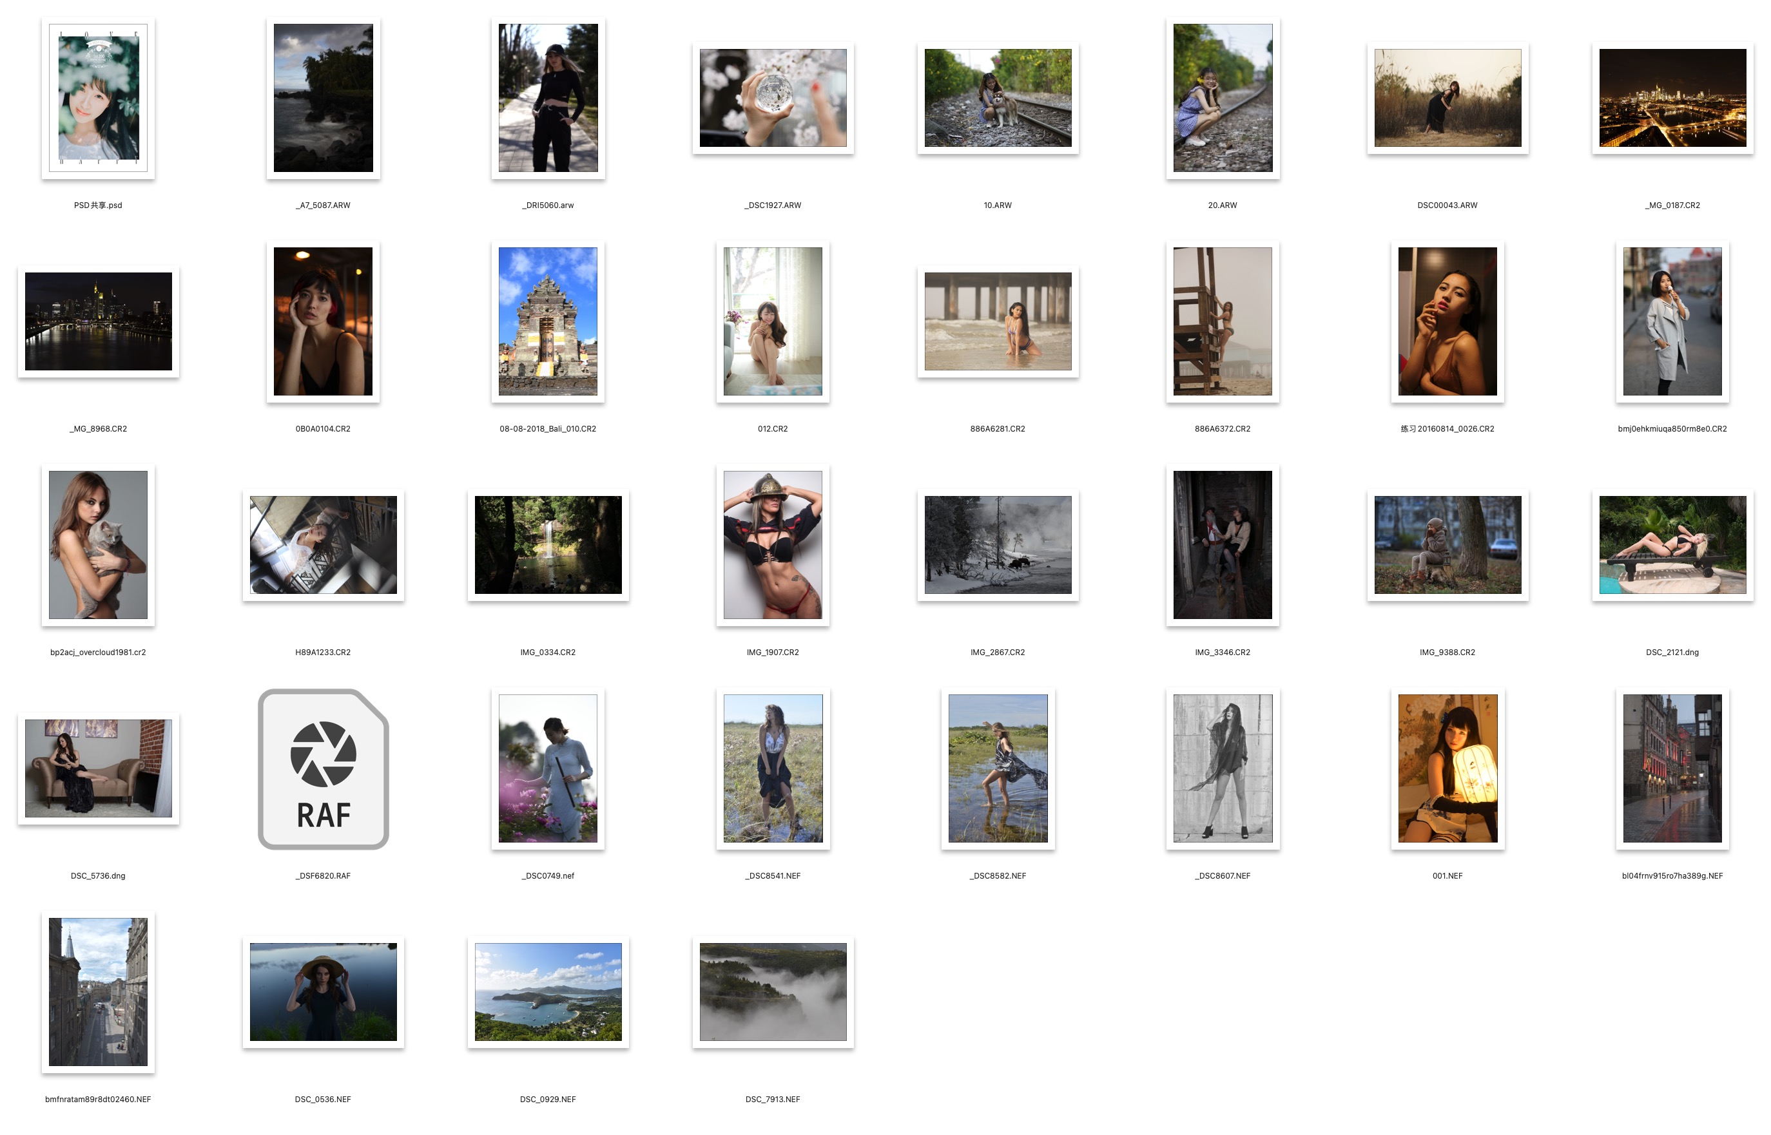Viewport: 1771px width, 1135px height.
Task: Select the _MG_0187.CR2 night city thumbnail
Action: pyautogui.click(x=1672, y=98)
